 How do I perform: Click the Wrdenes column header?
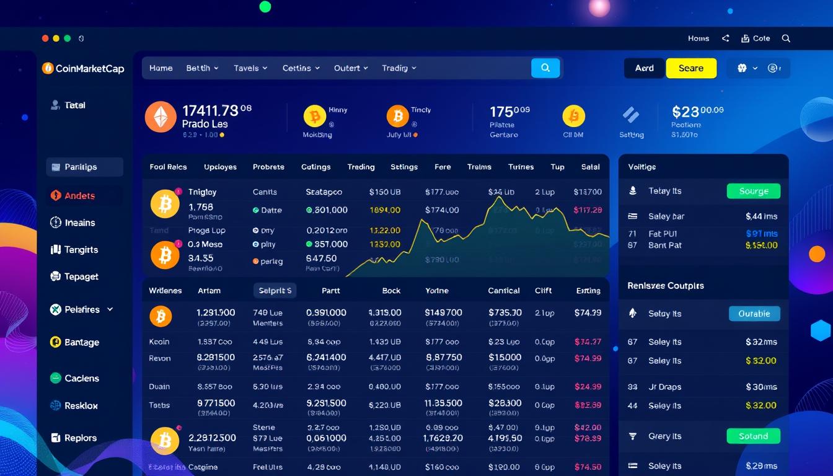[x=165, y=291]
